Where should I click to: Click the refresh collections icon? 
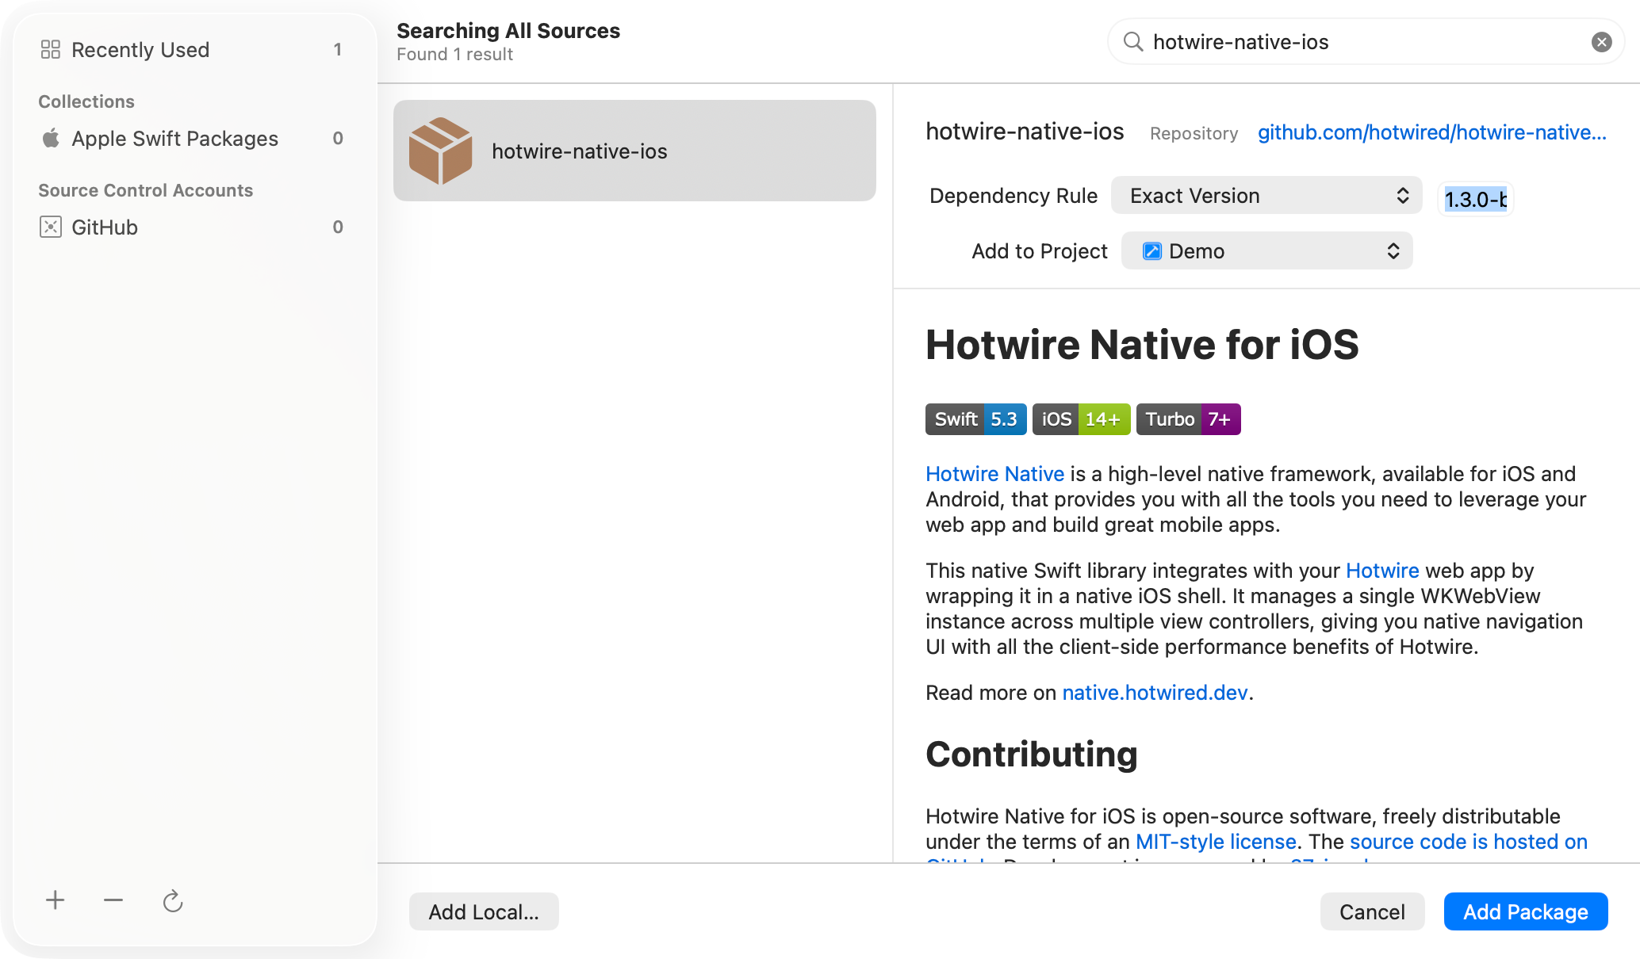172,901
